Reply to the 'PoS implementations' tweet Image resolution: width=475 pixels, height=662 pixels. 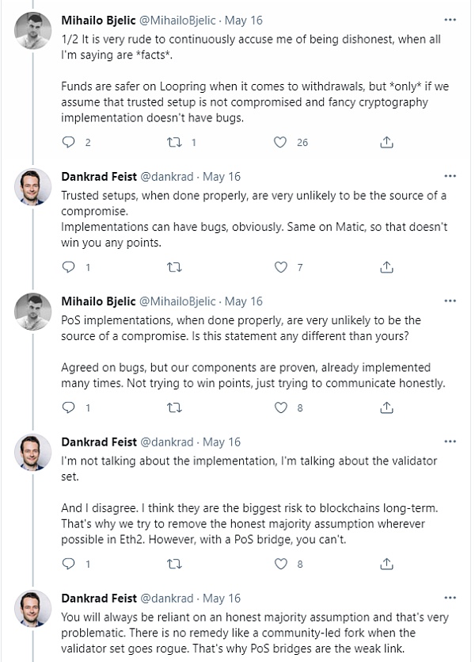(x=68, y=408)
